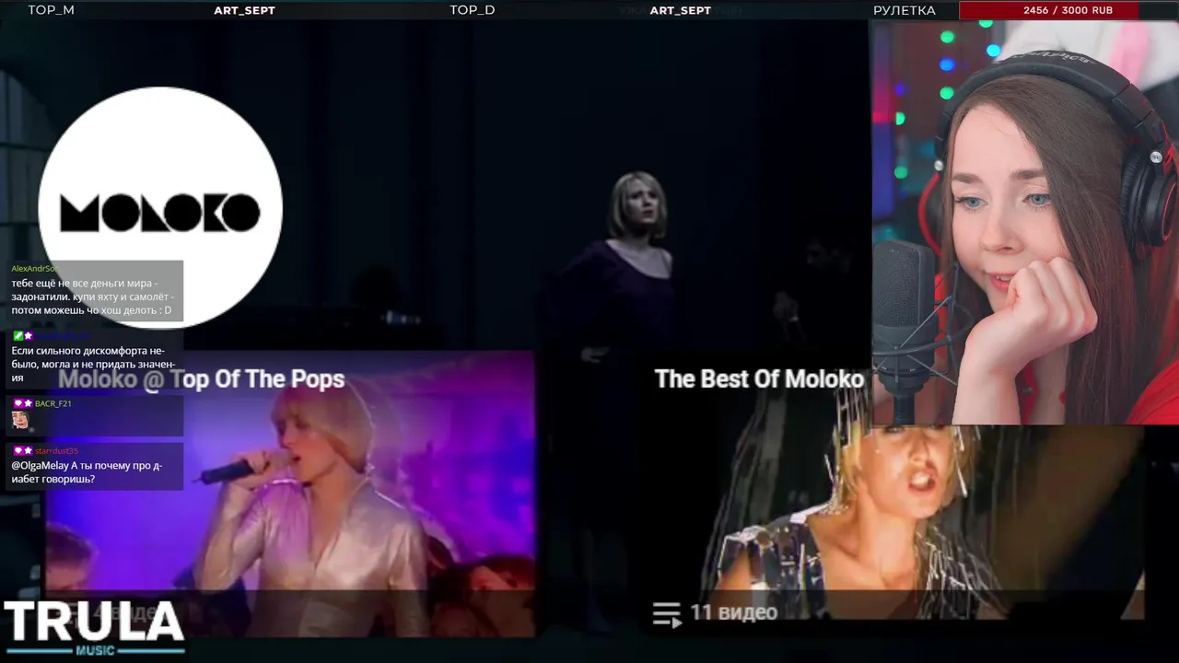Click the streamer webcam overlay
The width and height of the screenshot is (1179, 663).
pos(1025,222)
